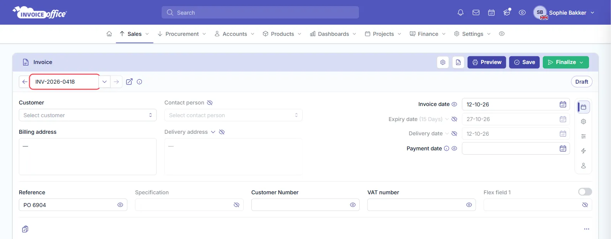The height and width of the screenshot is (239, 611).
Task: Select the person icon in the side panel
Action: click(584, 165)
